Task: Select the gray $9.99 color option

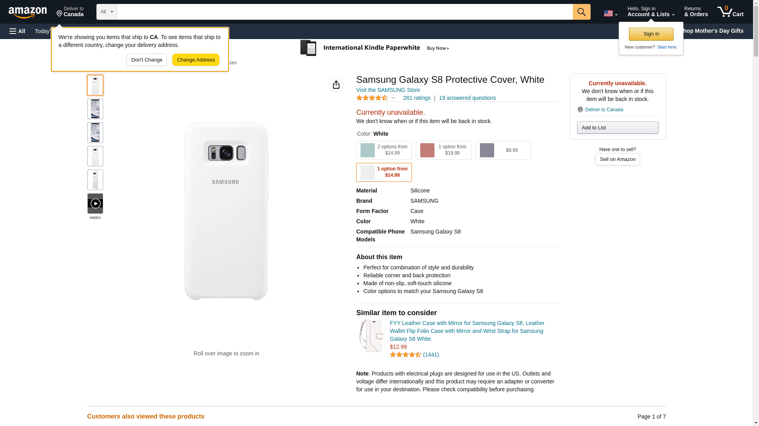Action: 503,150
